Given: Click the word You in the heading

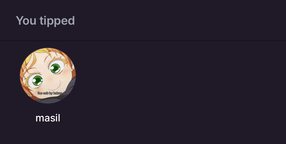Looking at the screenshot, I should tap(26, 20).
